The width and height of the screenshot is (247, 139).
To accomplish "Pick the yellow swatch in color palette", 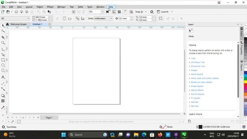I will [245, 82].
